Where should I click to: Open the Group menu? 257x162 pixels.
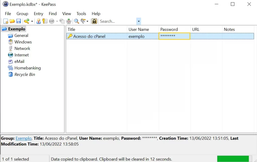(22, 14)
